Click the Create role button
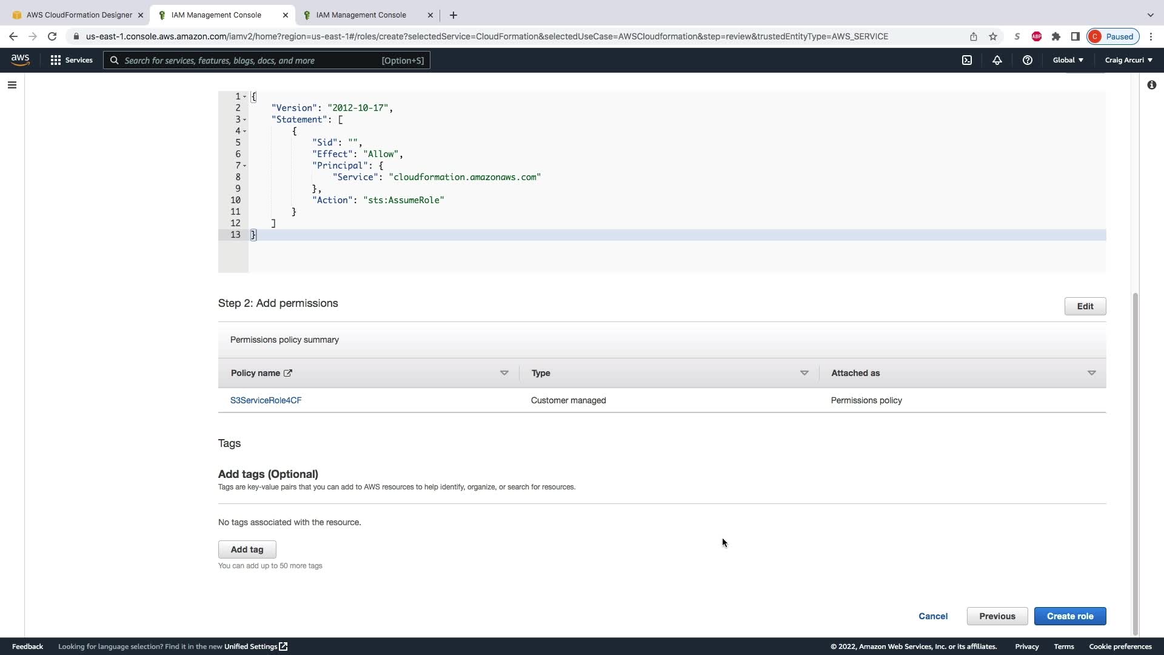Viewport: 1164px width, 655px height. click(1069, 616)
